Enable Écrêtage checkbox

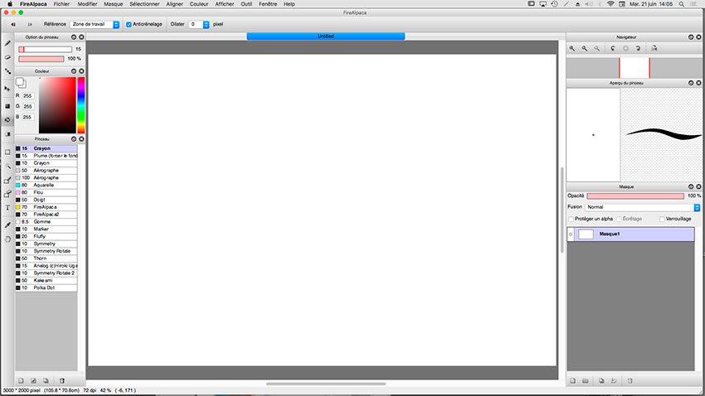coord(619,219)
